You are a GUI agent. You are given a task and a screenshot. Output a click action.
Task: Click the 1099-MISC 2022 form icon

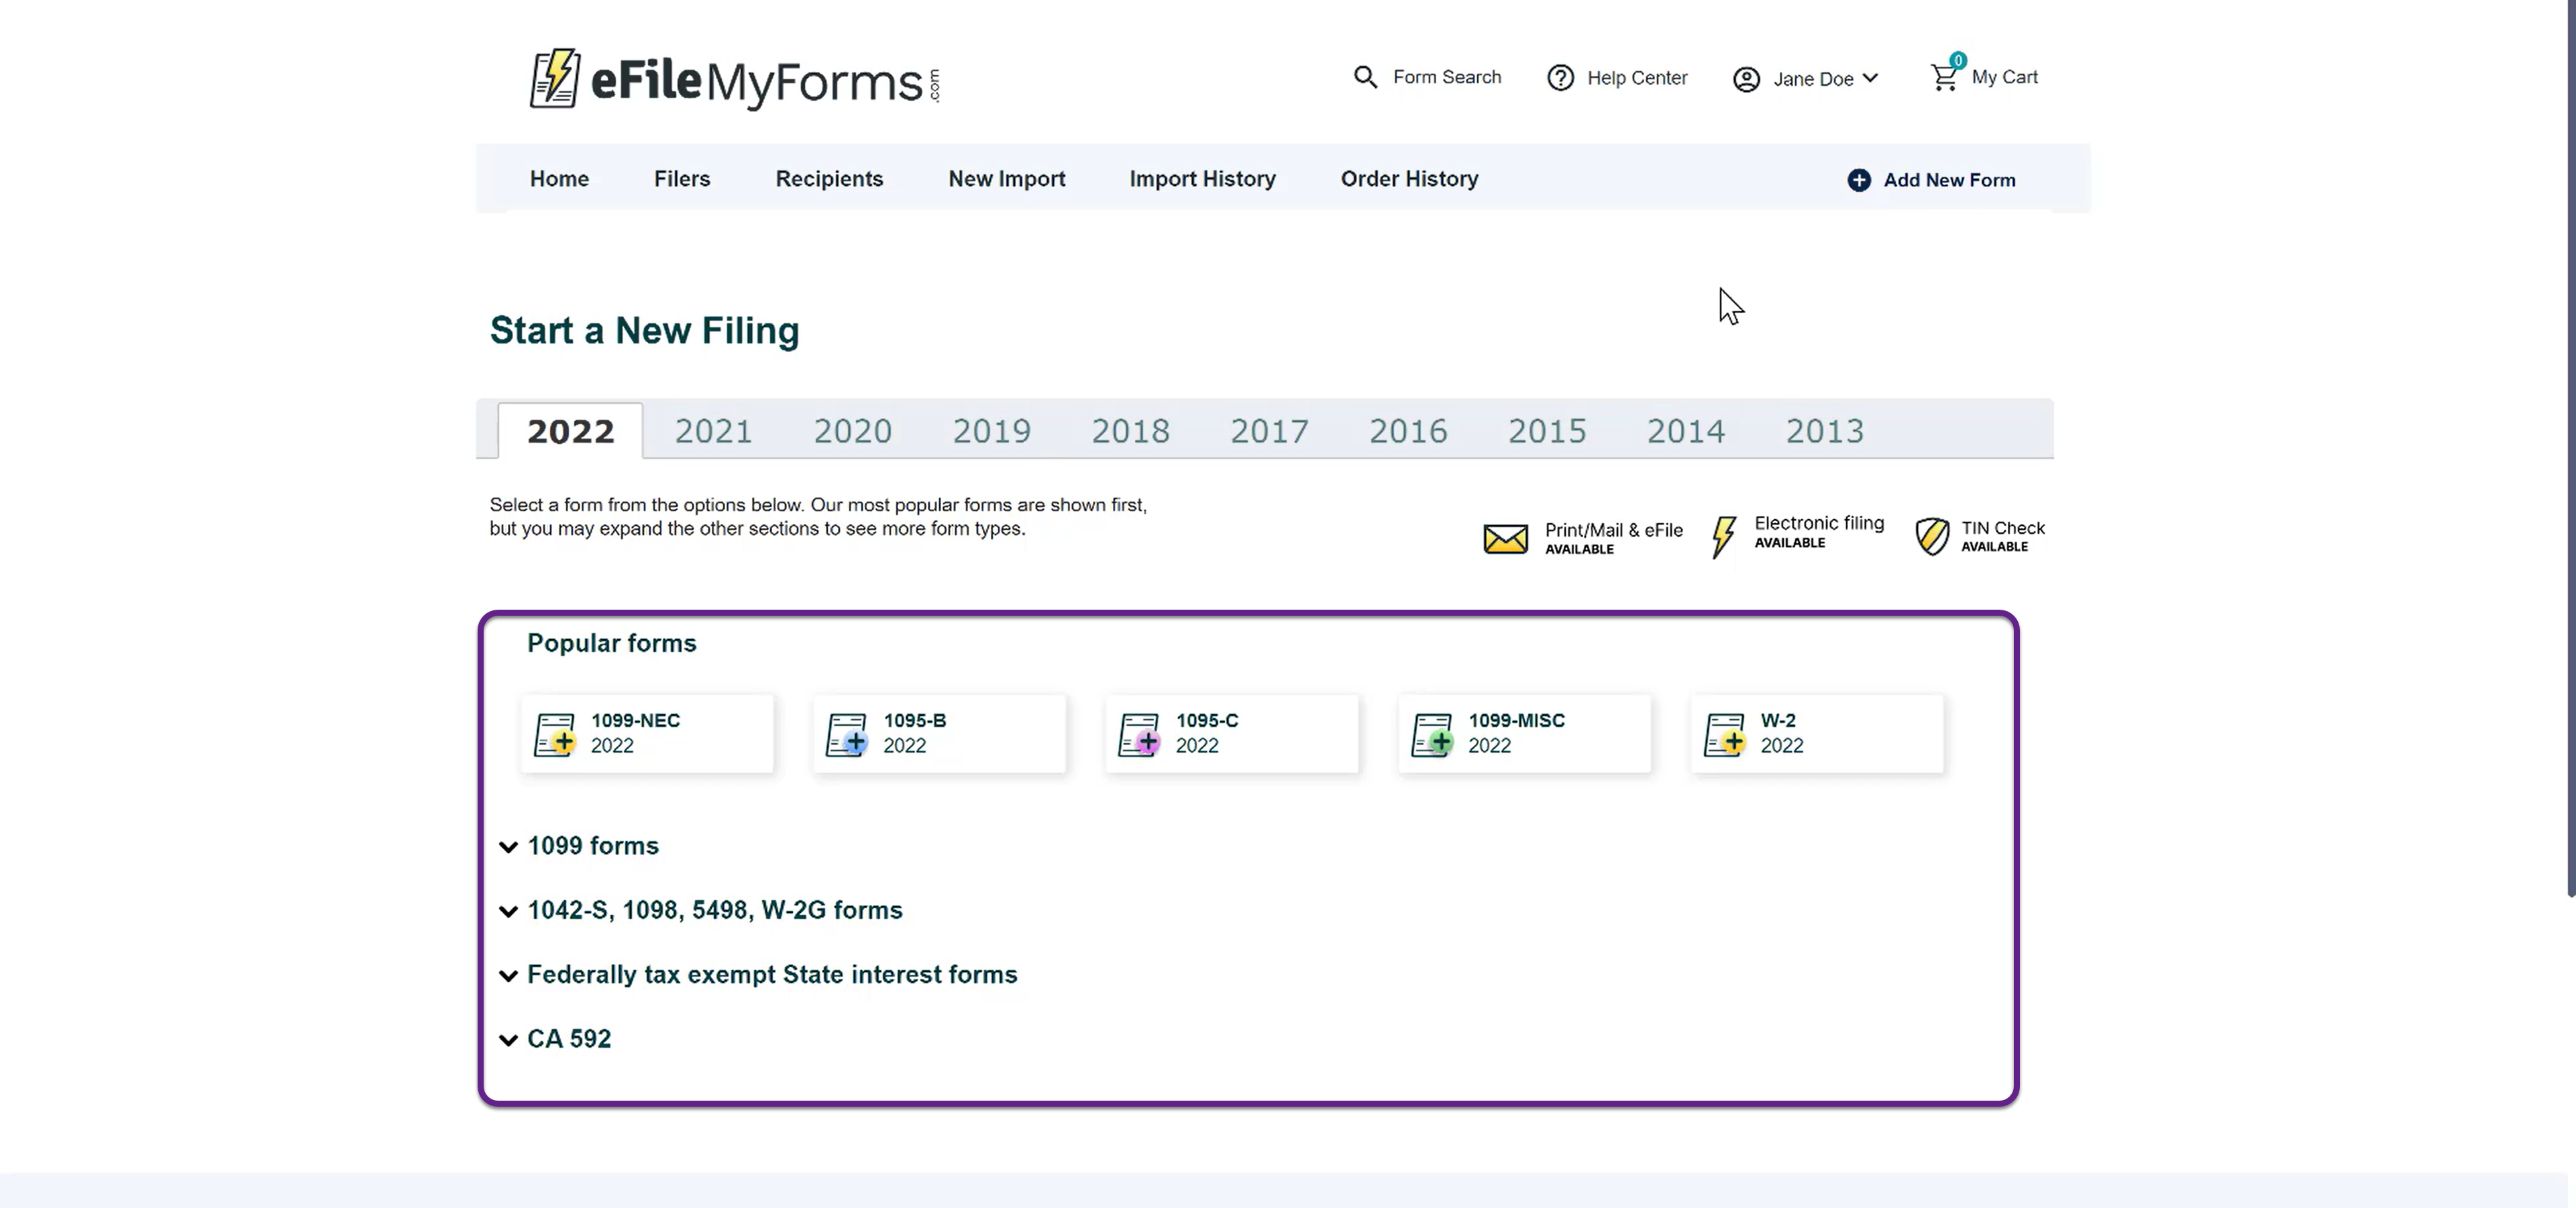coord(1432,734)
